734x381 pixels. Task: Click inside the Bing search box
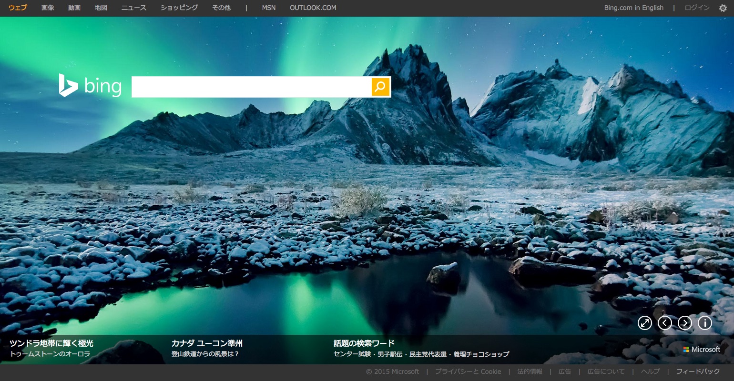[x=251, y=87]
